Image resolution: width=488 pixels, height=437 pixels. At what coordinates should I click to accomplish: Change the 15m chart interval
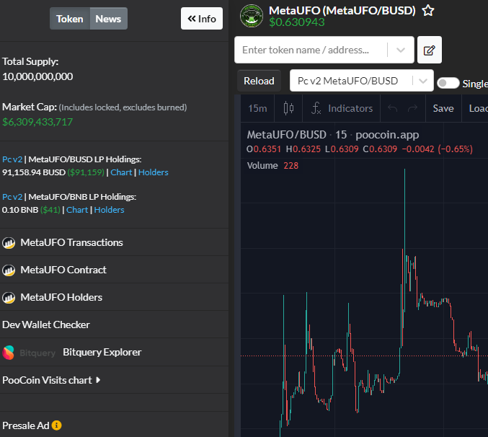click(x=257, y=108)
